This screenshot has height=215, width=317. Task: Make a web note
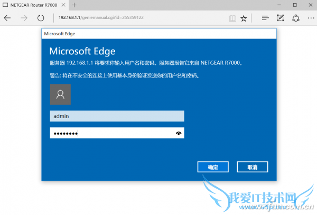coord(281,18)
